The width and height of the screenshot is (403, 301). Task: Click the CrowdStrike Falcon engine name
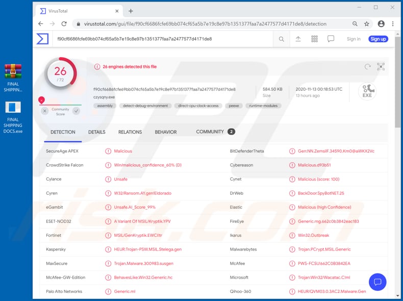point(64,165)
